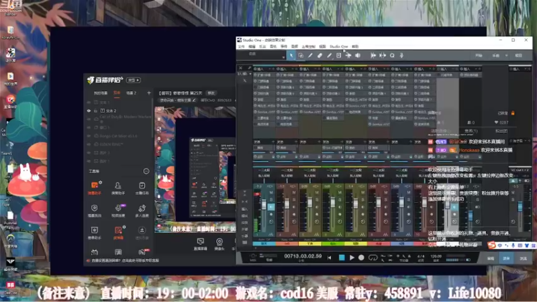Switch to the 场景 2 tab in 直播伴侣

click(x=131, y=93)
